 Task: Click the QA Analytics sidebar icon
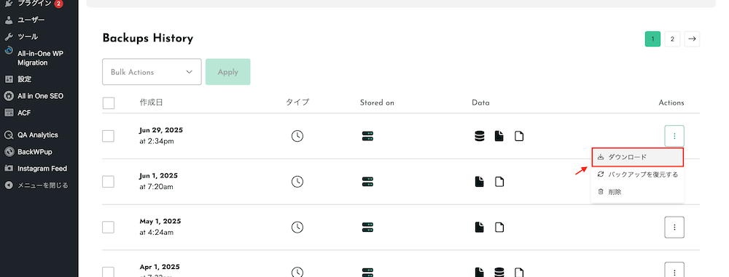click(9, 135)
